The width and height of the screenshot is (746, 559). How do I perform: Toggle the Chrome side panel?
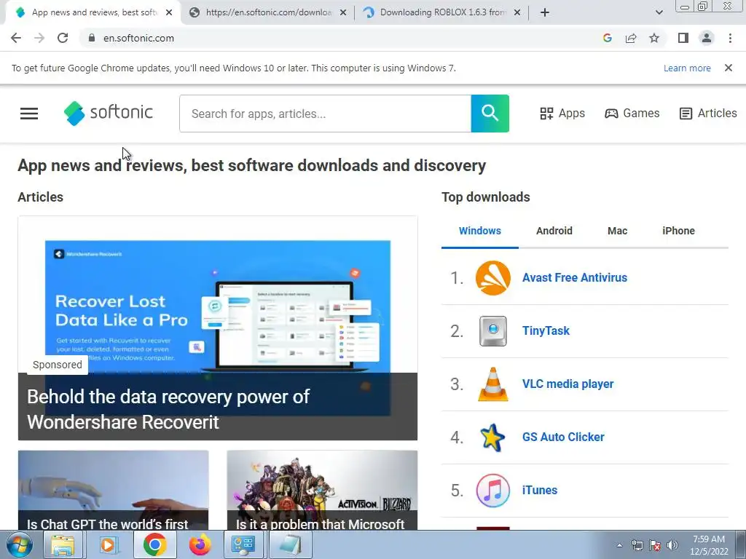tap(683, 38)
